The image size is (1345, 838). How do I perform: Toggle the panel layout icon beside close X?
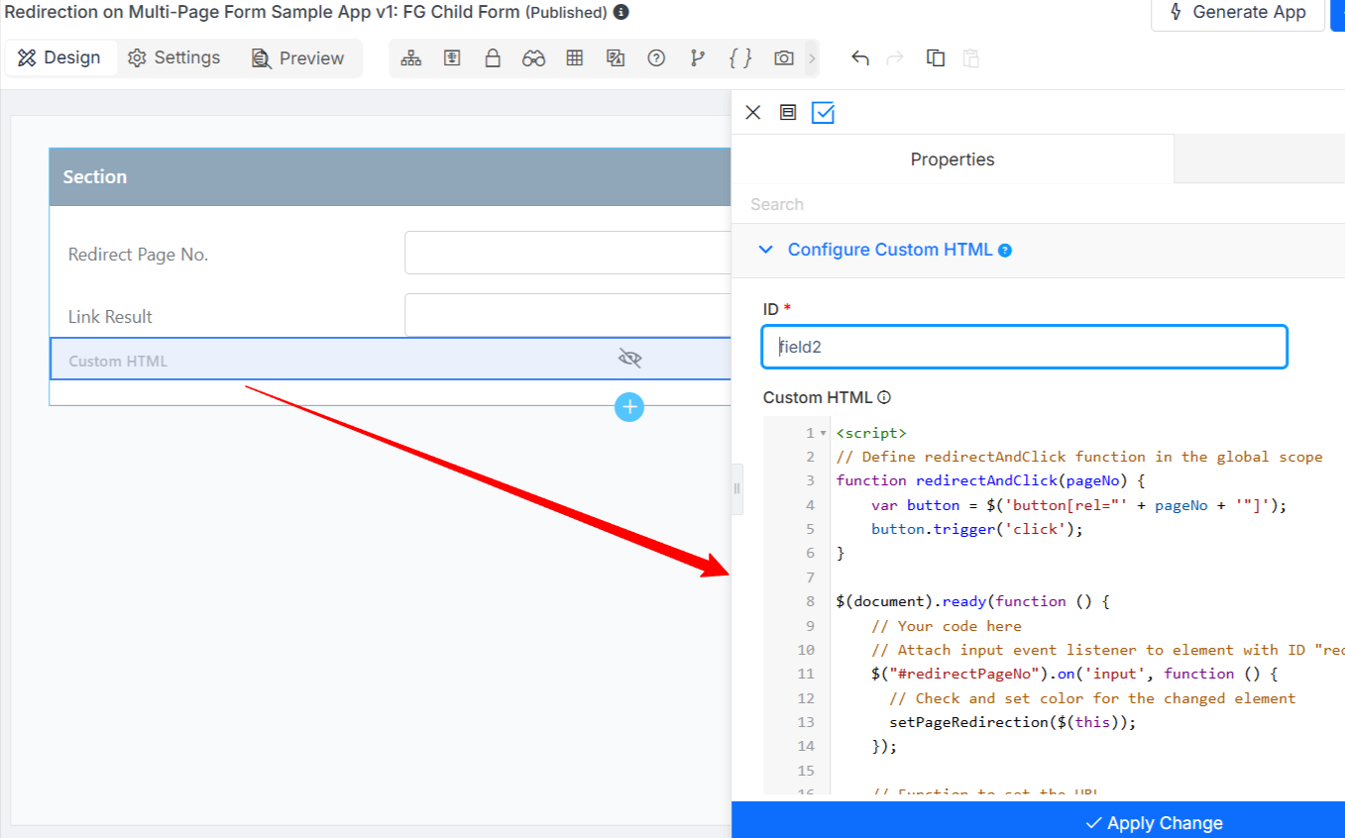[x=788, y=113]
